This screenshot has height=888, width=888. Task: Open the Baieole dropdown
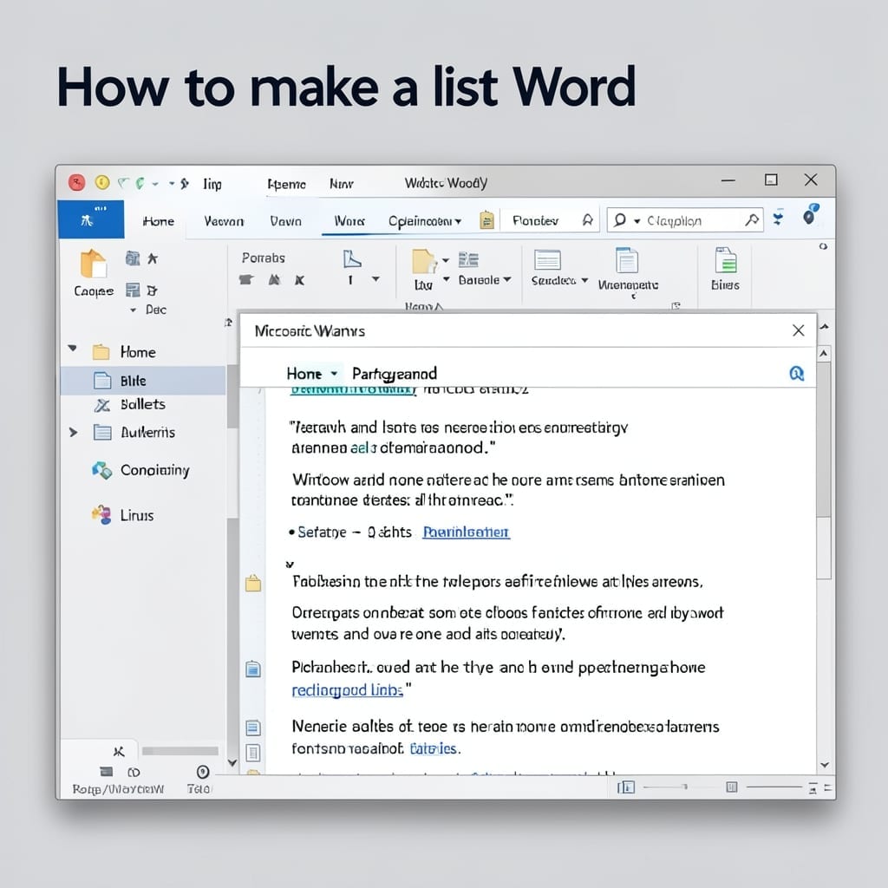coord(485,280)
